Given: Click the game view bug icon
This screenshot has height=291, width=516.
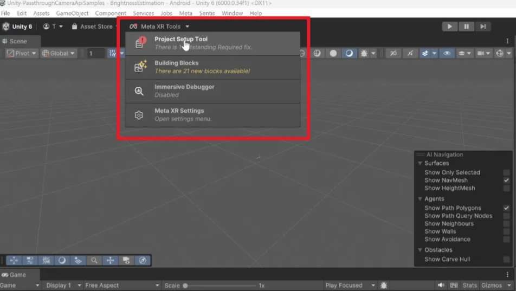Looking at the screenshot, I should (x=384, y=285).
